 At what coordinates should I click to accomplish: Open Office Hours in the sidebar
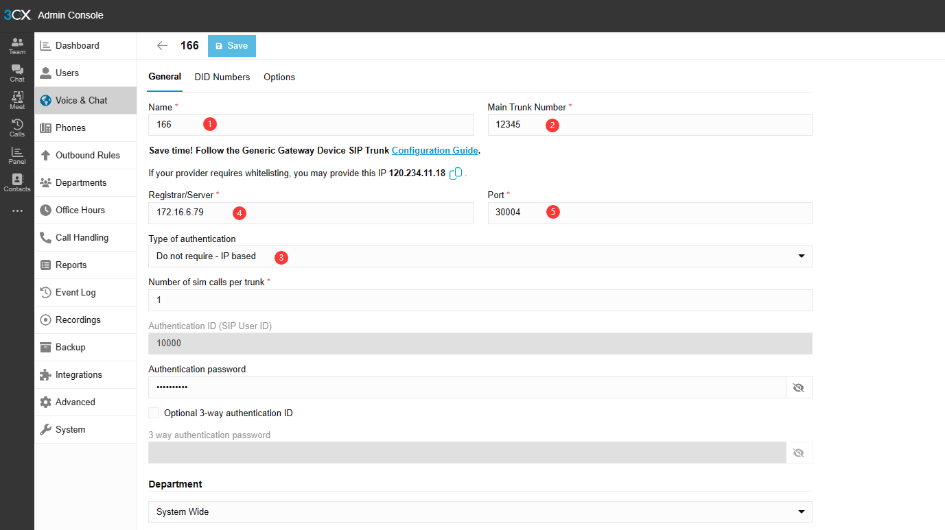point(86,210)
